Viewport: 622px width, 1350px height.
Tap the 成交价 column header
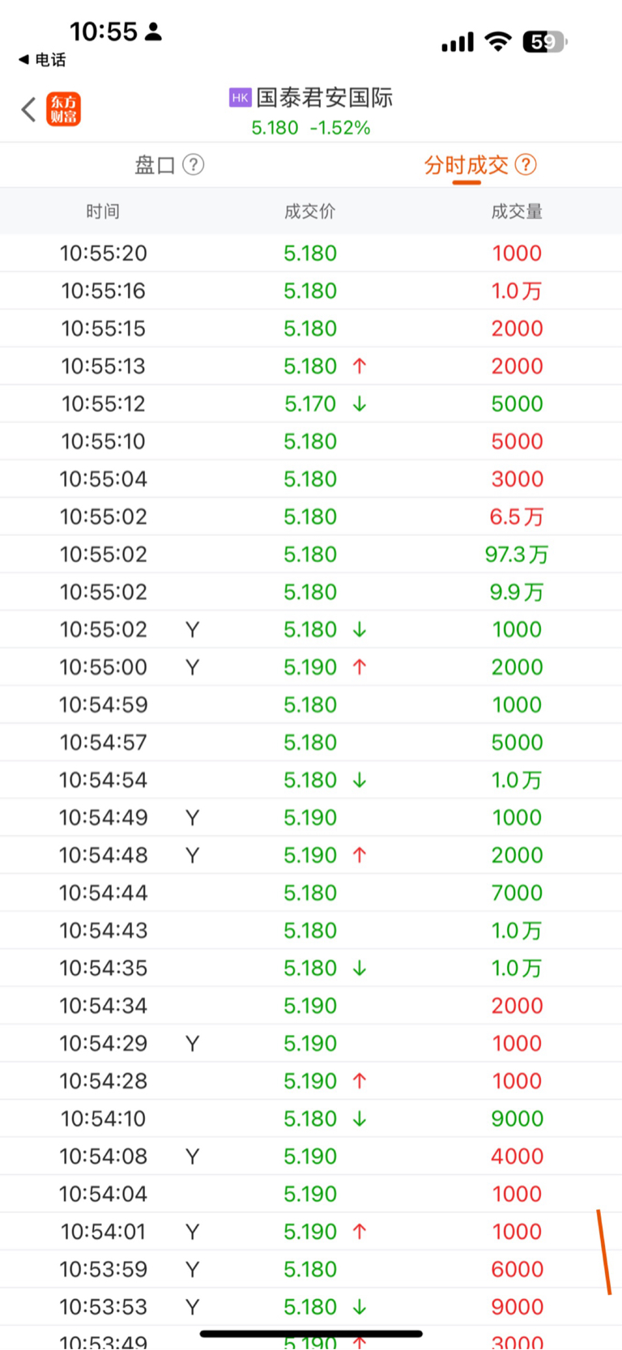point(310,211)
